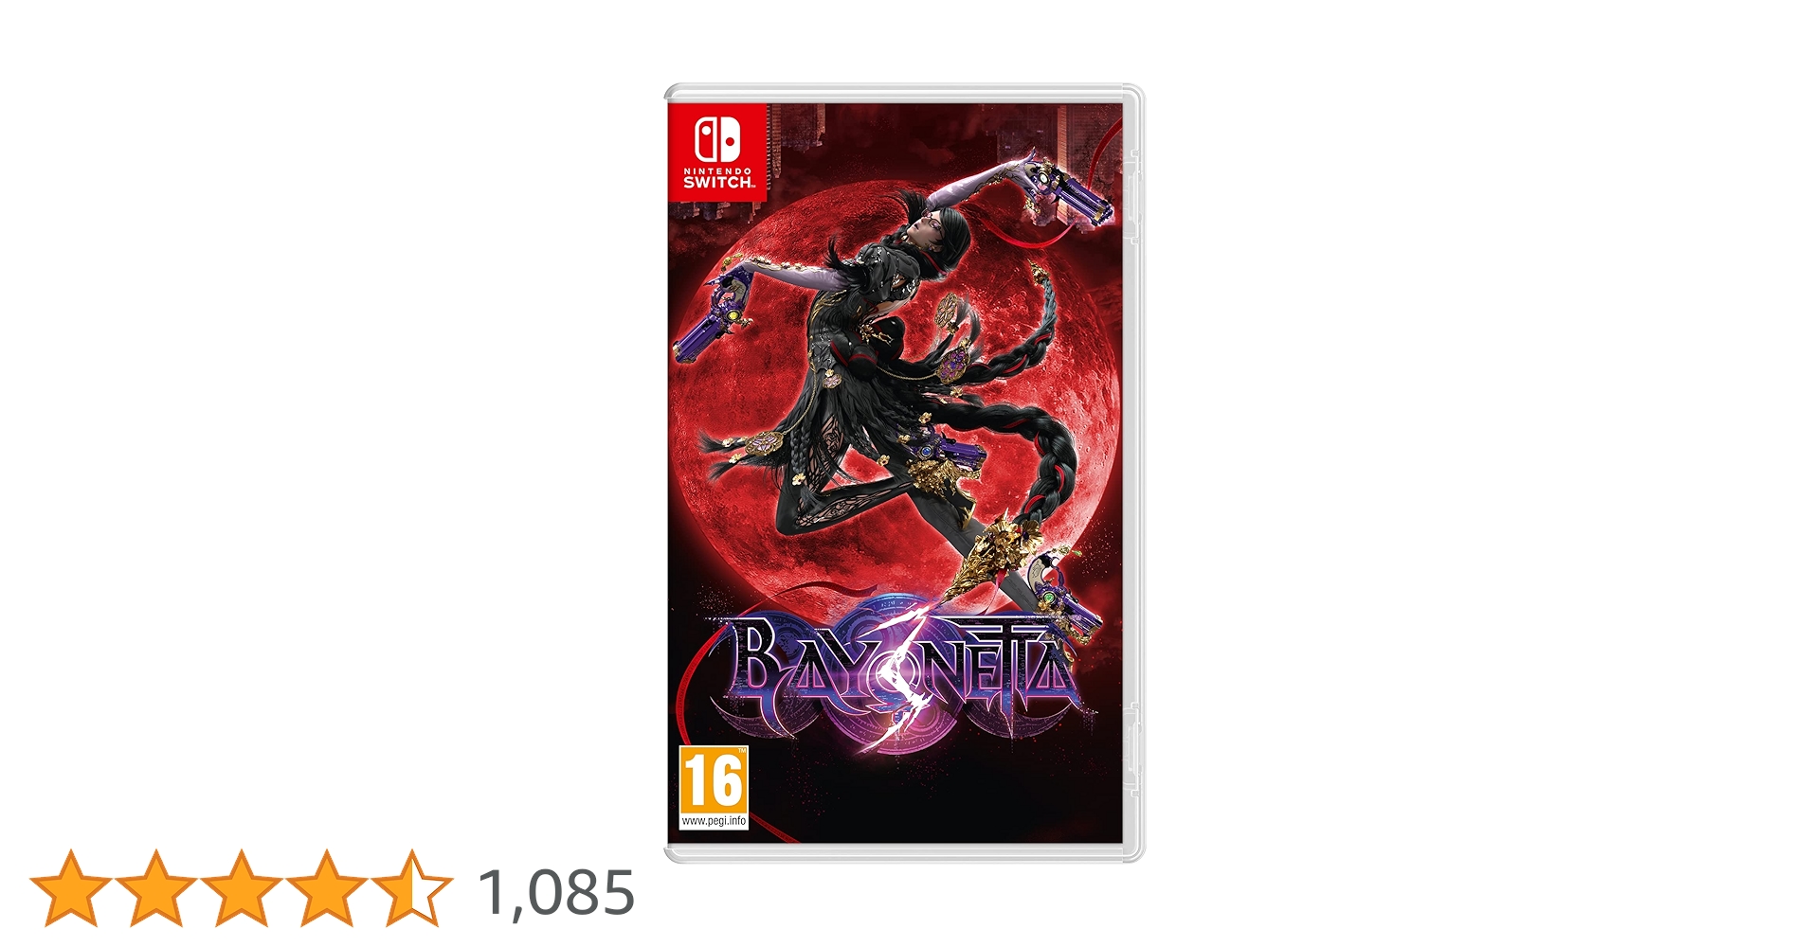Click the third gold rating star
1810x947 pixels.
coord(241,888)
